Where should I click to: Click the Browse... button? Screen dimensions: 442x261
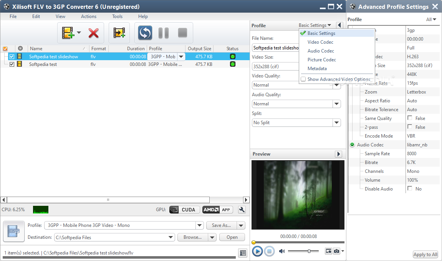point(193,237)
